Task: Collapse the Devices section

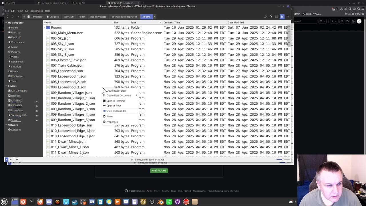Action: click(6, 86)
